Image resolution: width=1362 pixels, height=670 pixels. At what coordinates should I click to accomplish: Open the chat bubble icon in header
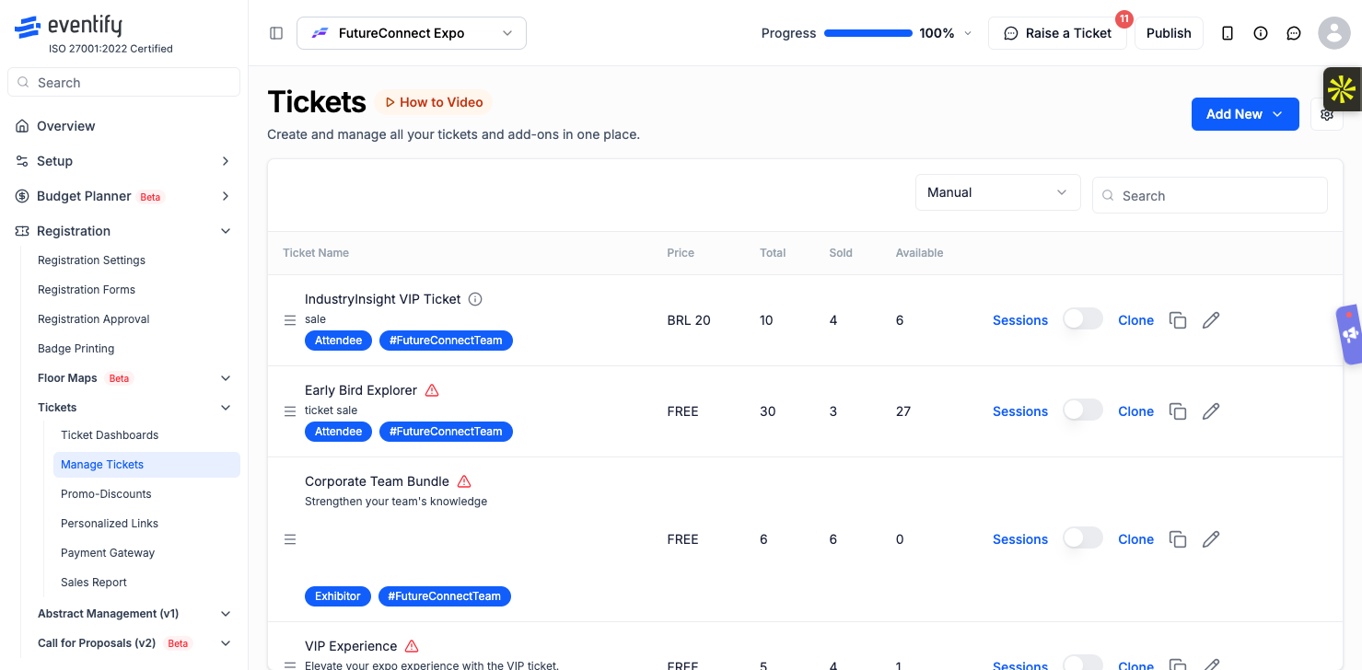point(1294,33)
